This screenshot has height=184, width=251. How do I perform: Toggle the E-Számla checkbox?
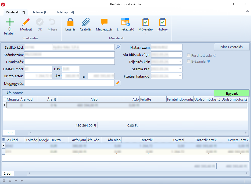tap(189, 62)
